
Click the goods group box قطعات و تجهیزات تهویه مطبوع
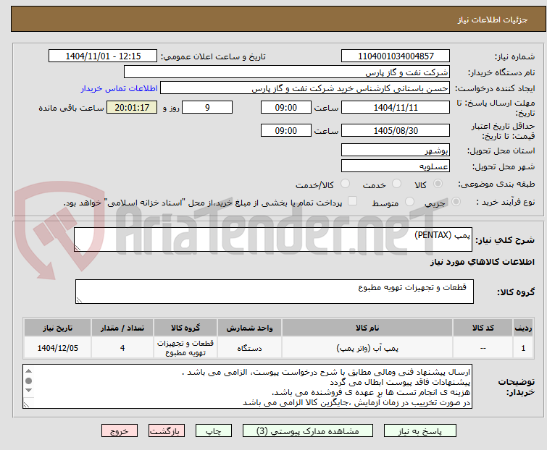(274, 292)
